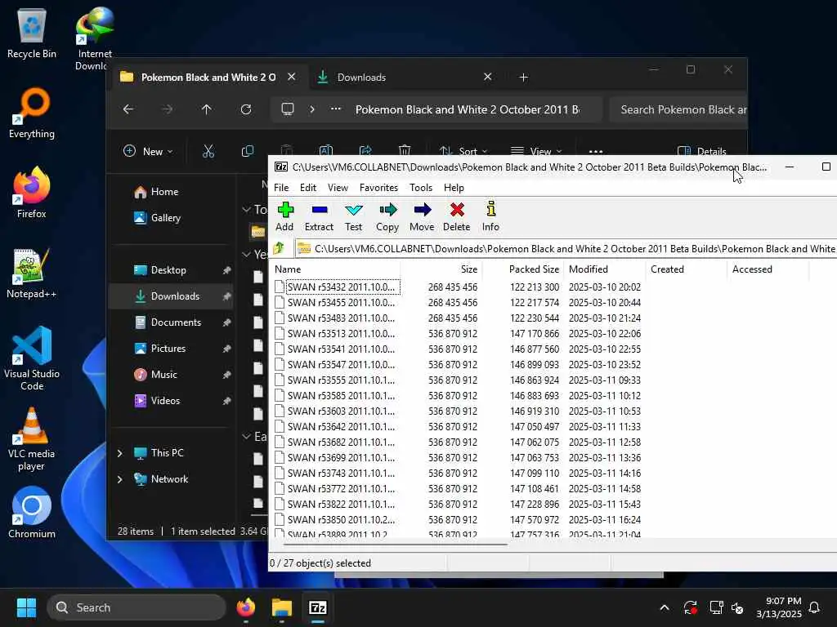Click the horizontal scrollbar in 7-Zip list
Image resolution: width=837 pixels, height=627 pixels.
395,545
